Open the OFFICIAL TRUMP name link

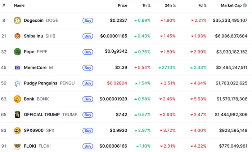[x=42, y=114]
